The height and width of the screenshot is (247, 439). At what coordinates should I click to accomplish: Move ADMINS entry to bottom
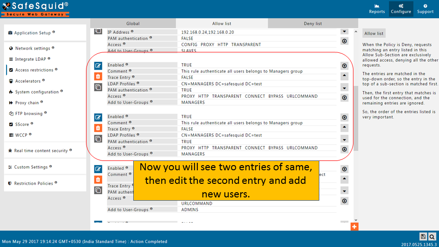tap(345, 201)
